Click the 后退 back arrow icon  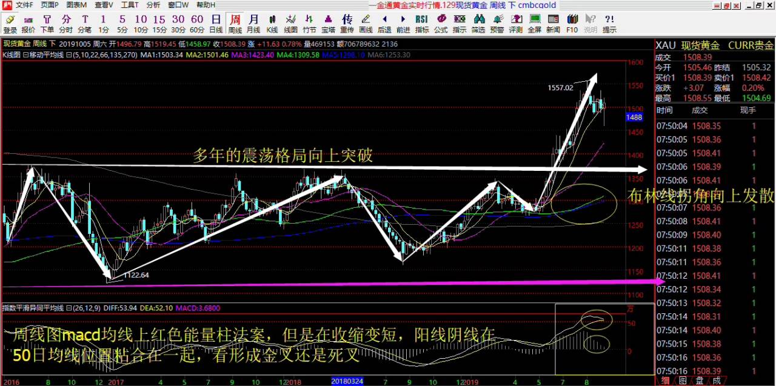[x=384, y=24]
